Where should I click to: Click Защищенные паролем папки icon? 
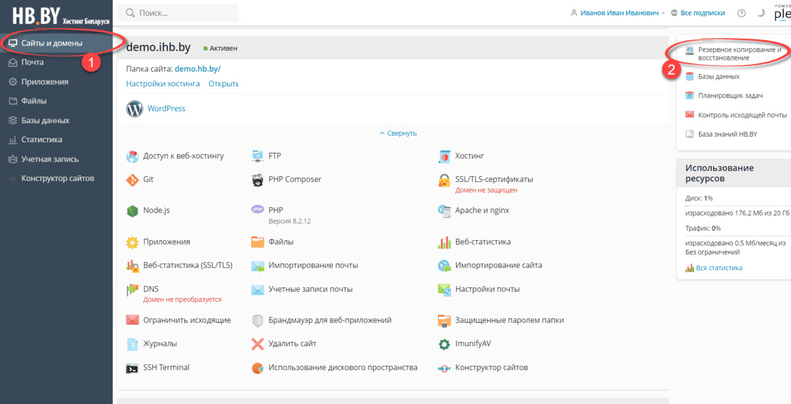point(444,320)
